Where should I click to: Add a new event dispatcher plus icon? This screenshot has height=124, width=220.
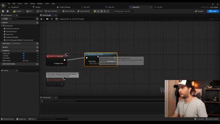(37, 64)
